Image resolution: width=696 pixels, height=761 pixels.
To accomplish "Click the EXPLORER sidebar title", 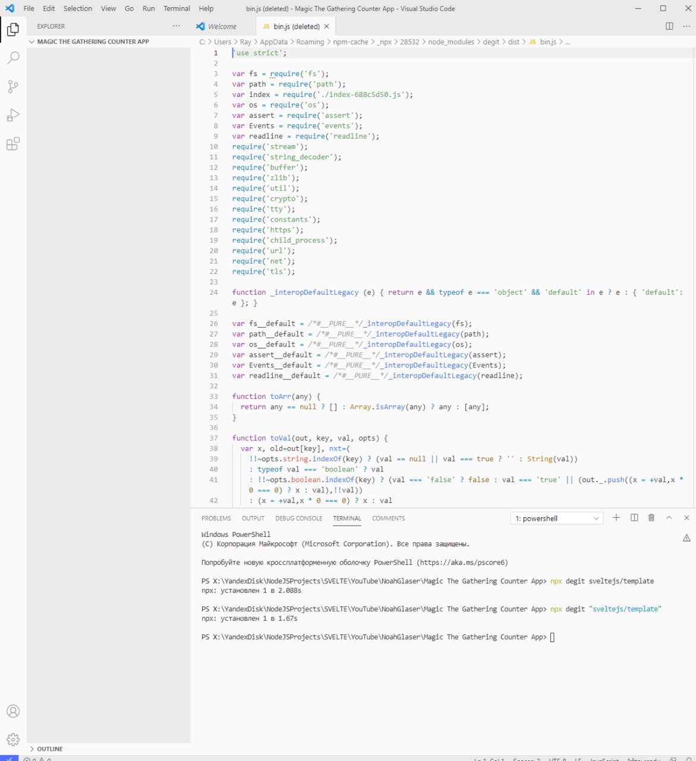I will coord(51,27).
